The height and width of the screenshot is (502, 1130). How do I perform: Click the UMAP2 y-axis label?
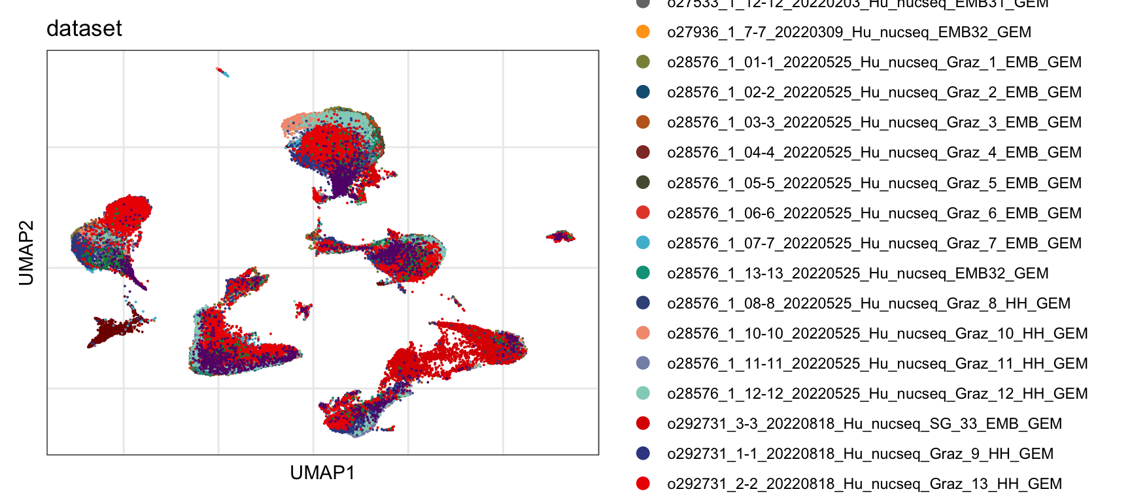26,252
